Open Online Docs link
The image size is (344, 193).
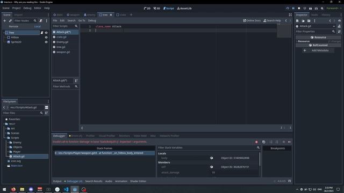[x=252, y=20]
